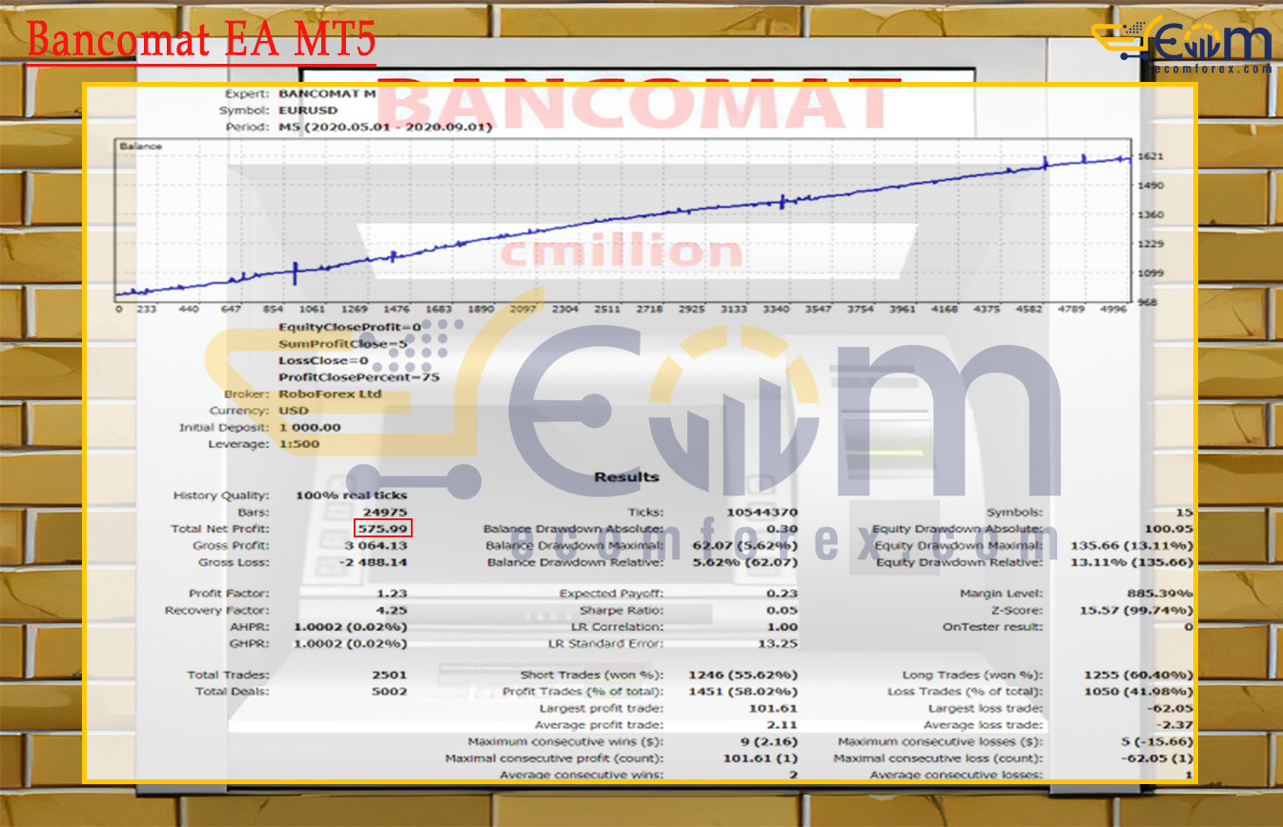
Task: Click the Leverage 1:500 value
Action: tap(299, 444)
